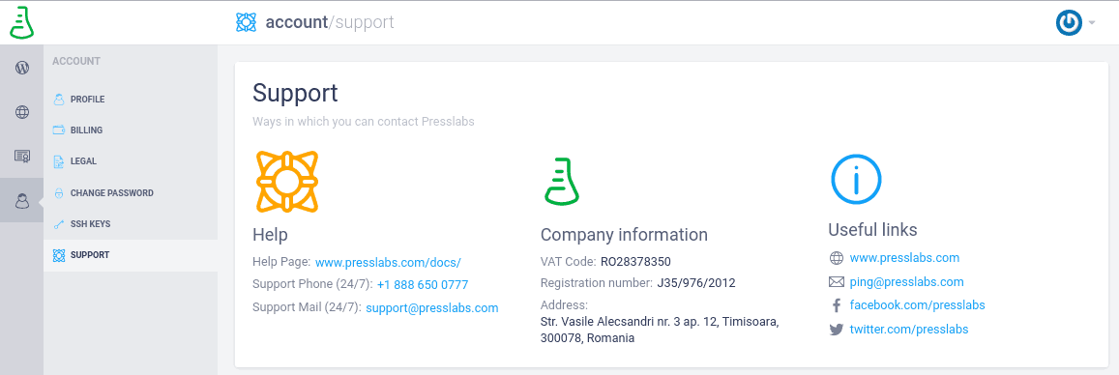Select the Support menu item

click(x=131, y=255)
